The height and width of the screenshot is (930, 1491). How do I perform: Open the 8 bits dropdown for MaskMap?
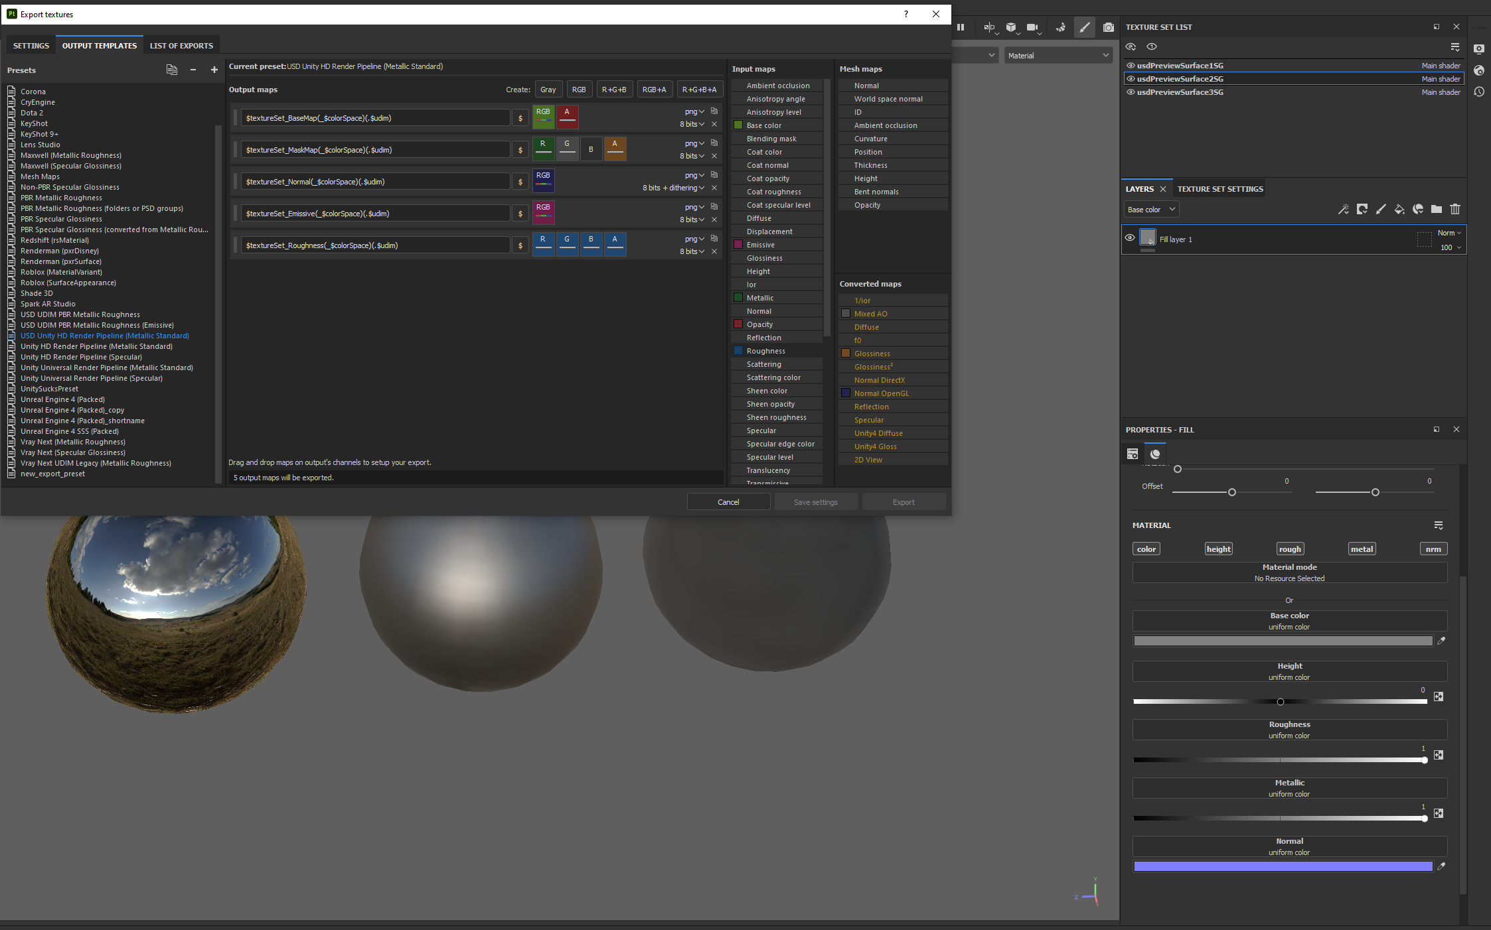point(692,156)
